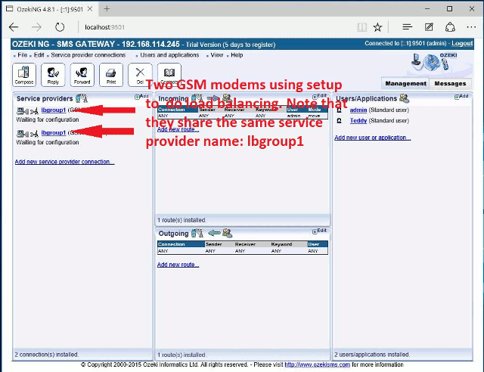This screenshot has width=484, height=372.
Task: Click Edit in Outgoing panel
Action: pyautogui.click(x=319, y=231)
